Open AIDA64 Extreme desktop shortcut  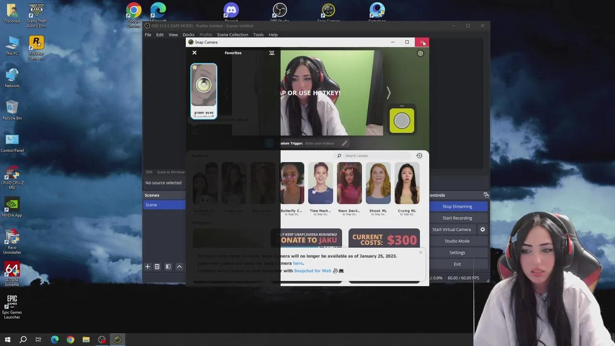(12, 274)
